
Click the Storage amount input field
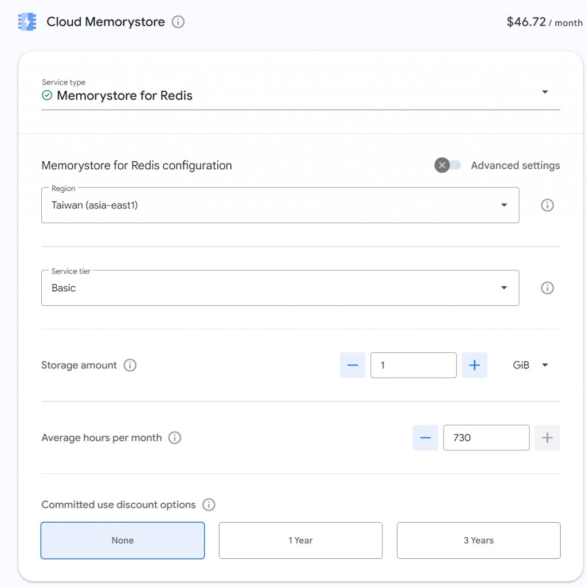point(413,365)
